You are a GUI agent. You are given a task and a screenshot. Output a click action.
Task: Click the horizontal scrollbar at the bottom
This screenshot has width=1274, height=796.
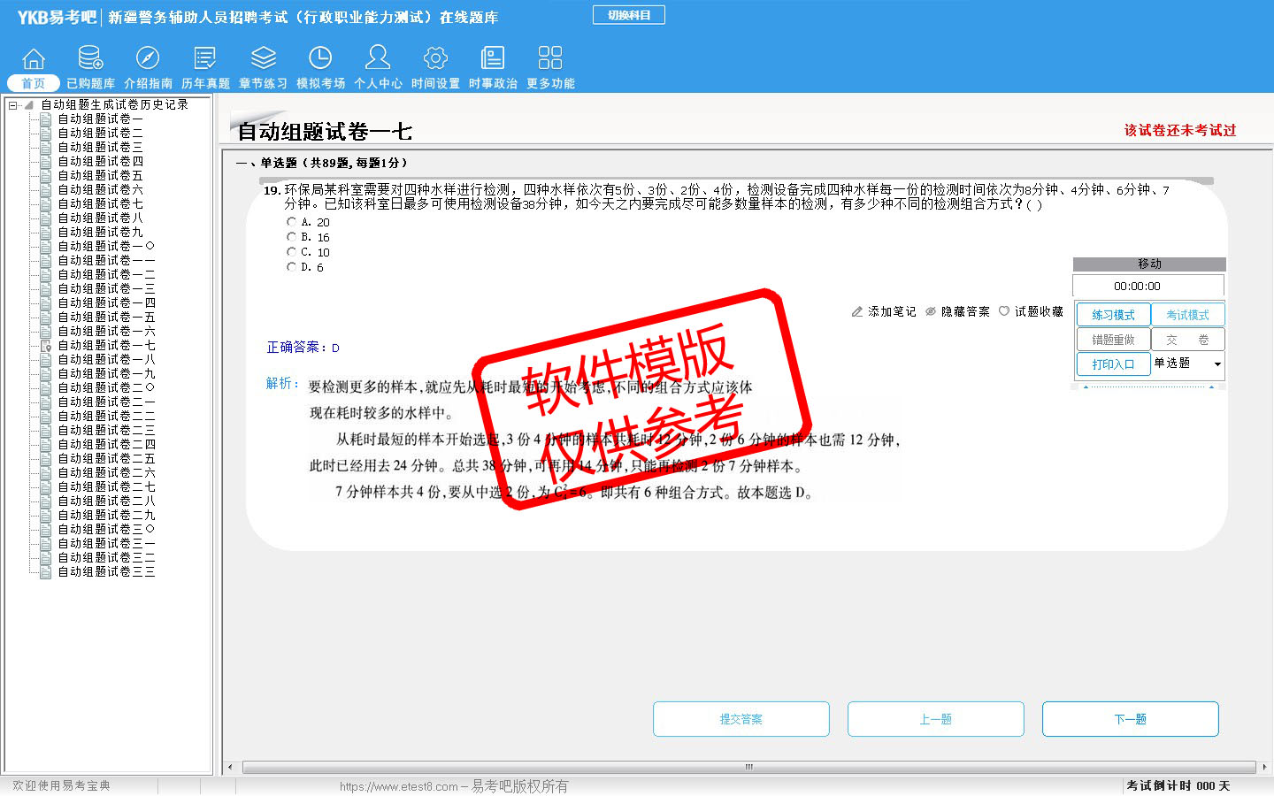(x=748, y=767)
